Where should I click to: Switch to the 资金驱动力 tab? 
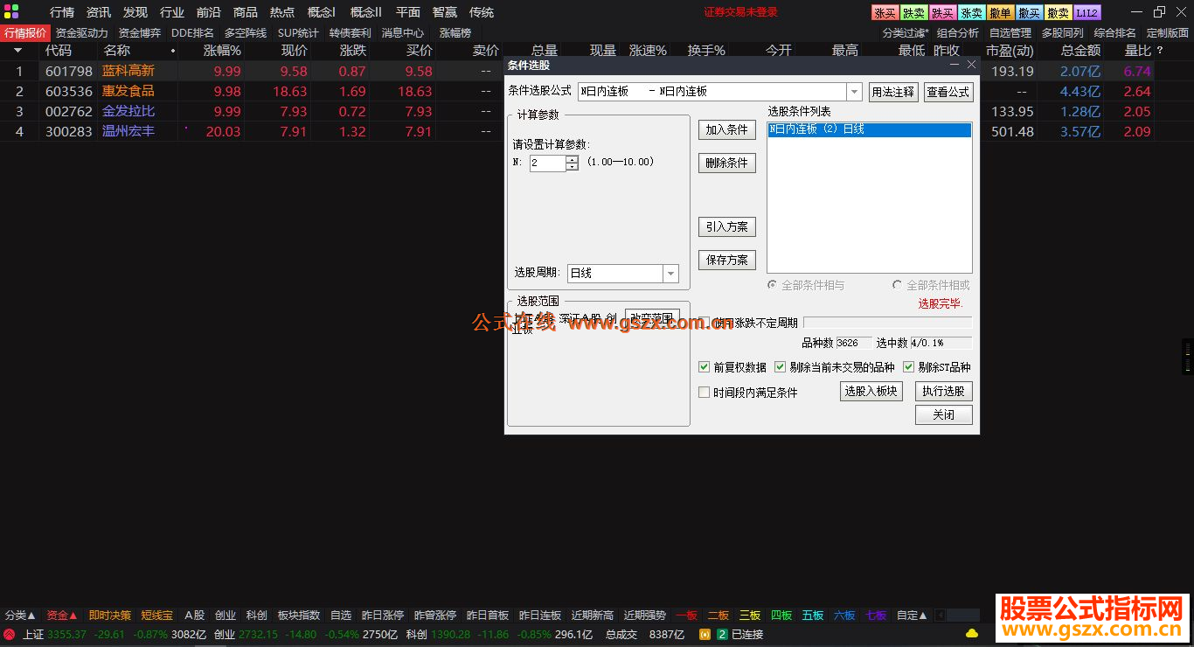pos(82,33)
